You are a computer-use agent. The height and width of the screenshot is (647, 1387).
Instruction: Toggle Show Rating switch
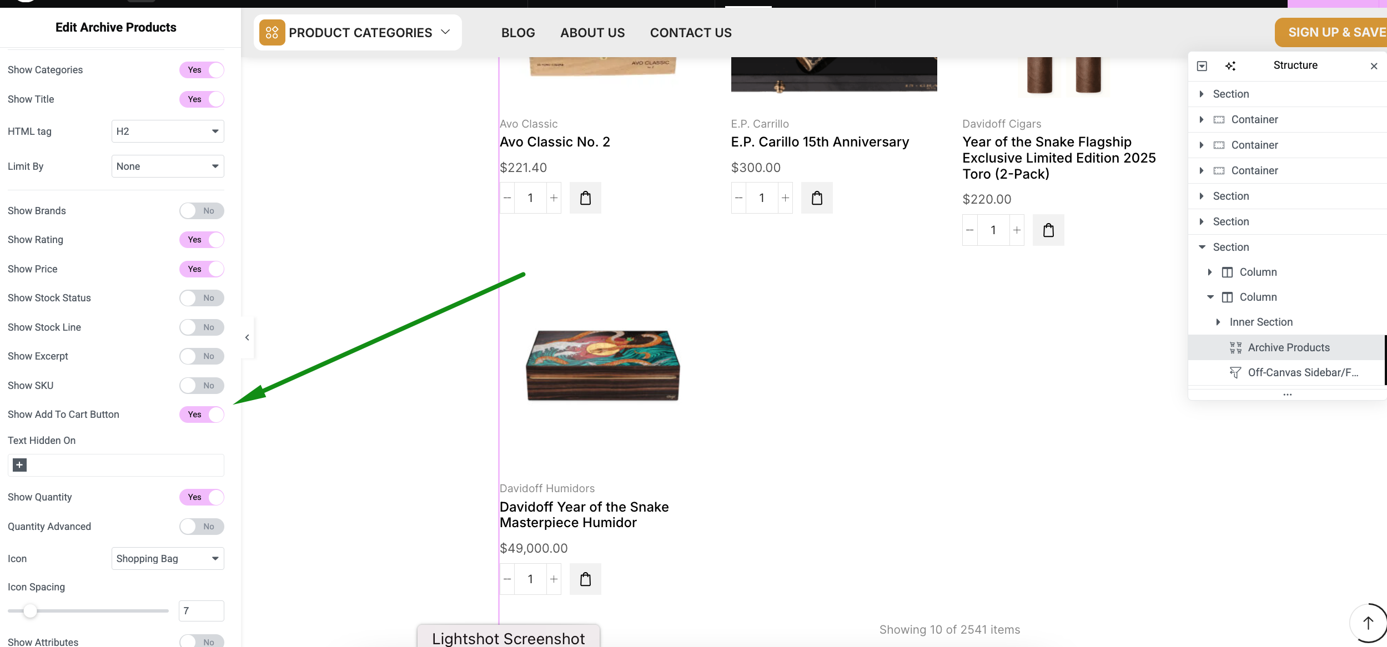click(x=202, y=240)
